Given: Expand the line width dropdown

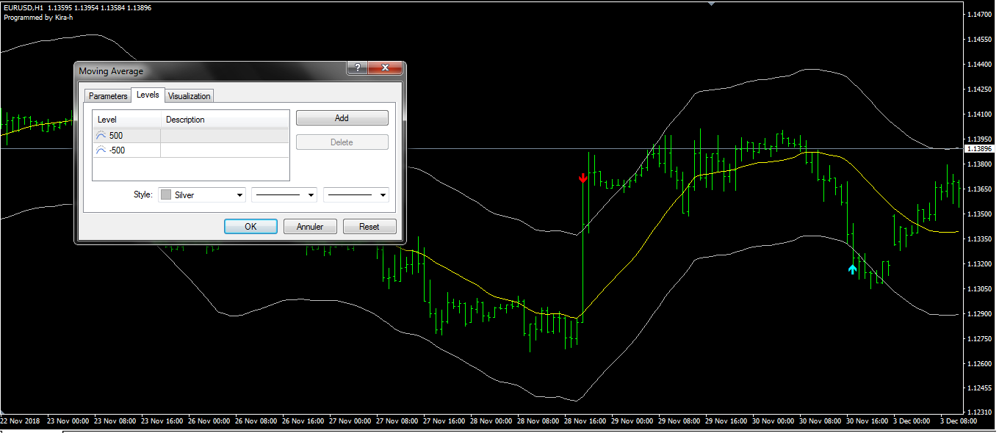Looking at the screenshot, I should [x=356, y=195].
